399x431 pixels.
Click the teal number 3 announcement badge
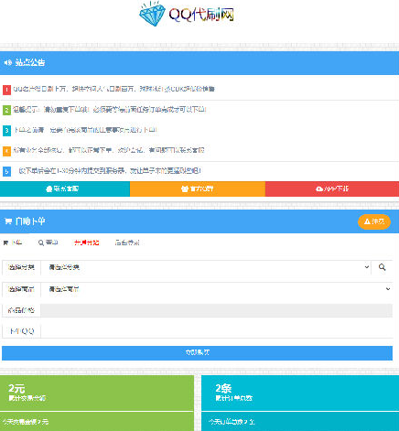coord(6,131)
